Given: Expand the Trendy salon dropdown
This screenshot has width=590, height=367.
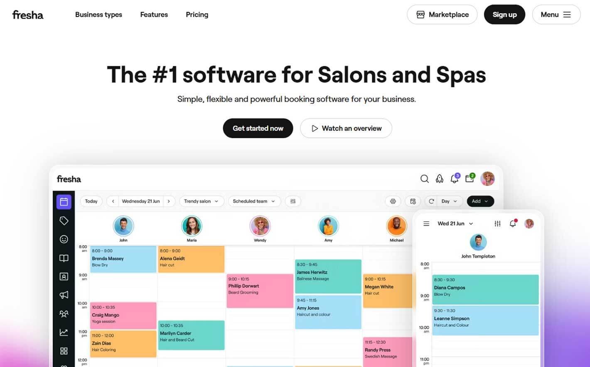Looking at the screenshot, I should pyautogui.click(x=201, y=201).
